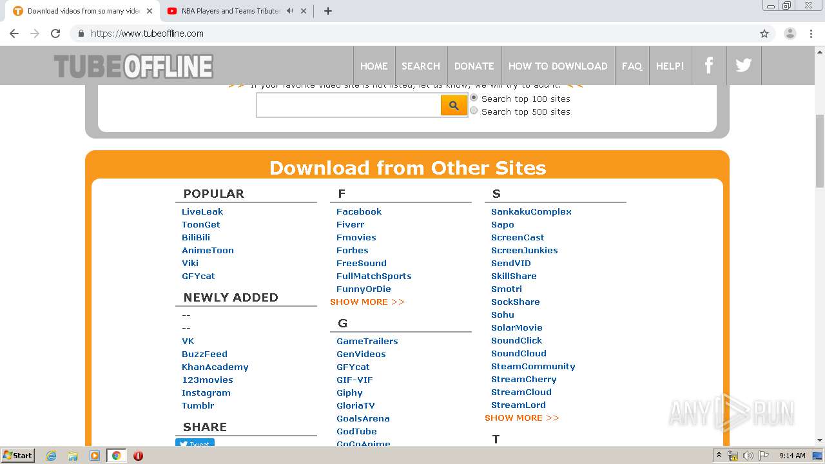Mute the NBA tab speaker icon
The height and width of the screenshot is (464, 825).
tap(289, 11)
